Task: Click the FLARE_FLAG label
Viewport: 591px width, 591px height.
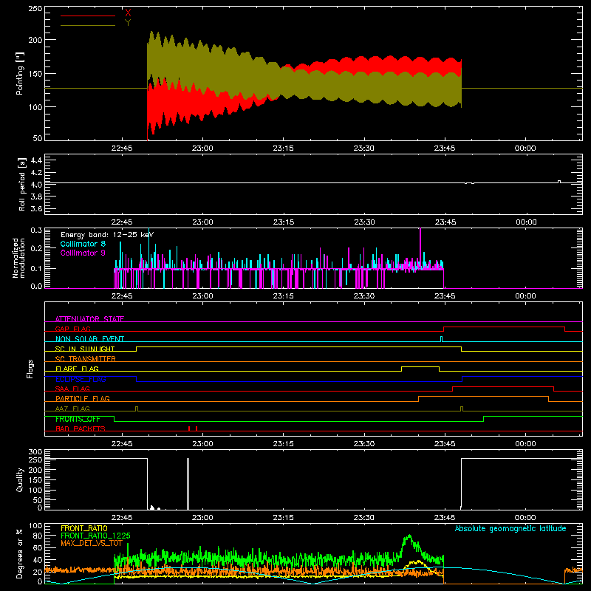Action: click(77, 369)
